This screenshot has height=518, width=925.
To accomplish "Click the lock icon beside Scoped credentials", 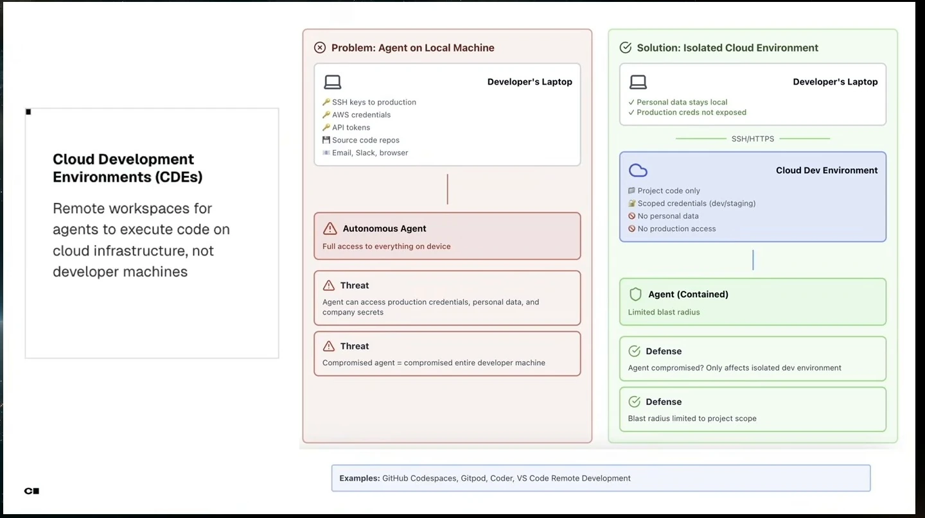I will (x=632, y=203).
